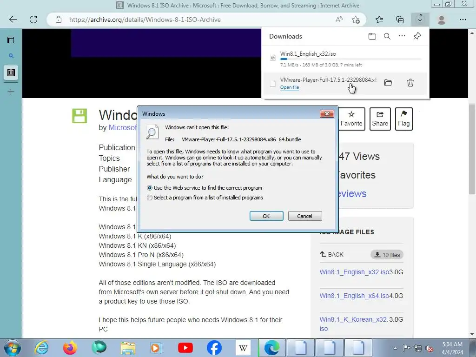Click the Win8.1_English_x32.iso download progress bar
This screenshot has height=357, width=476.
coord(350,59)
